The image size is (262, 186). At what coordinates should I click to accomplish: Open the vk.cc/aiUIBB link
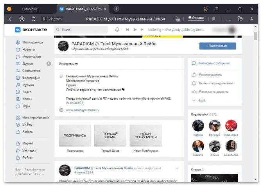click(75, 103)
